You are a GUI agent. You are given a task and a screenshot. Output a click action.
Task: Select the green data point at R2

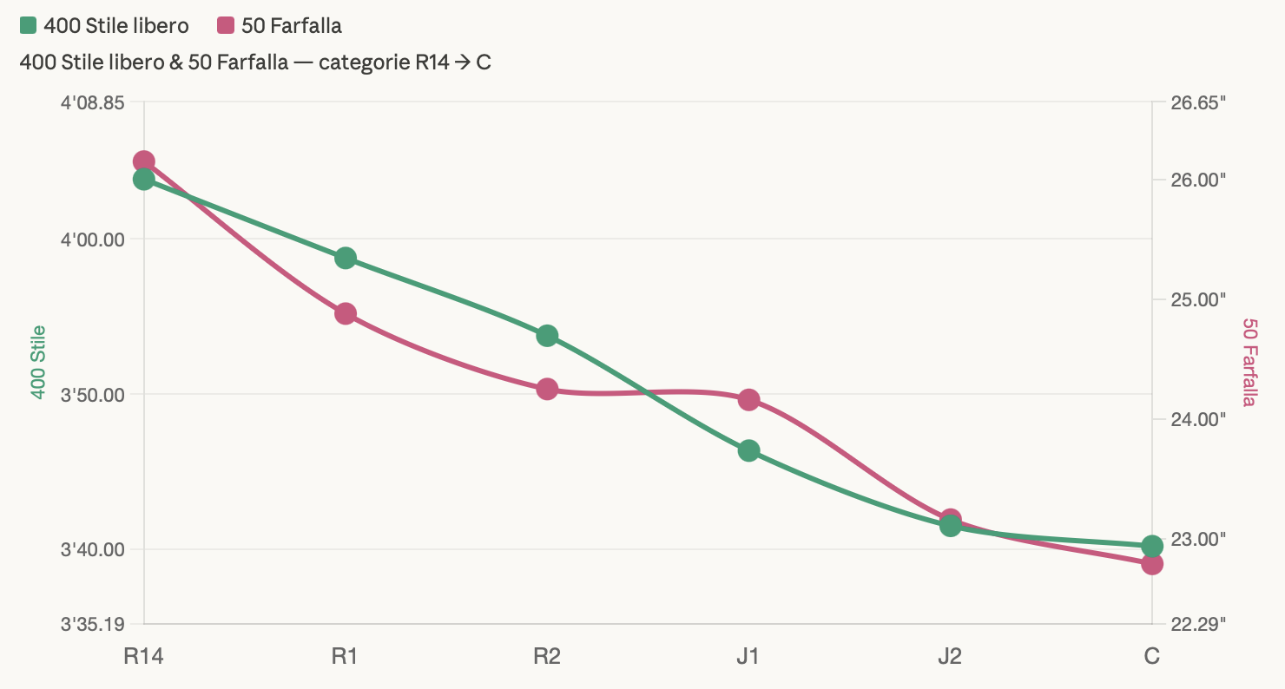point(547,336)
